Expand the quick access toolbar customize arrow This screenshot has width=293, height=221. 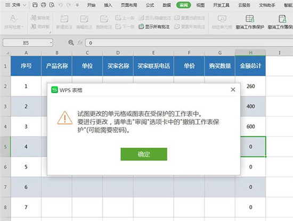(77, 5)
